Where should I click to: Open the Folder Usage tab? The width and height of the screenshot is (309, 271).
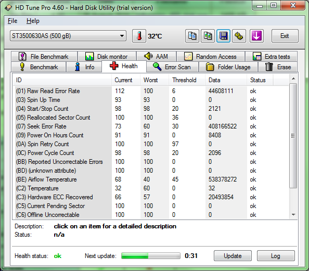click(x=228, y=67)
